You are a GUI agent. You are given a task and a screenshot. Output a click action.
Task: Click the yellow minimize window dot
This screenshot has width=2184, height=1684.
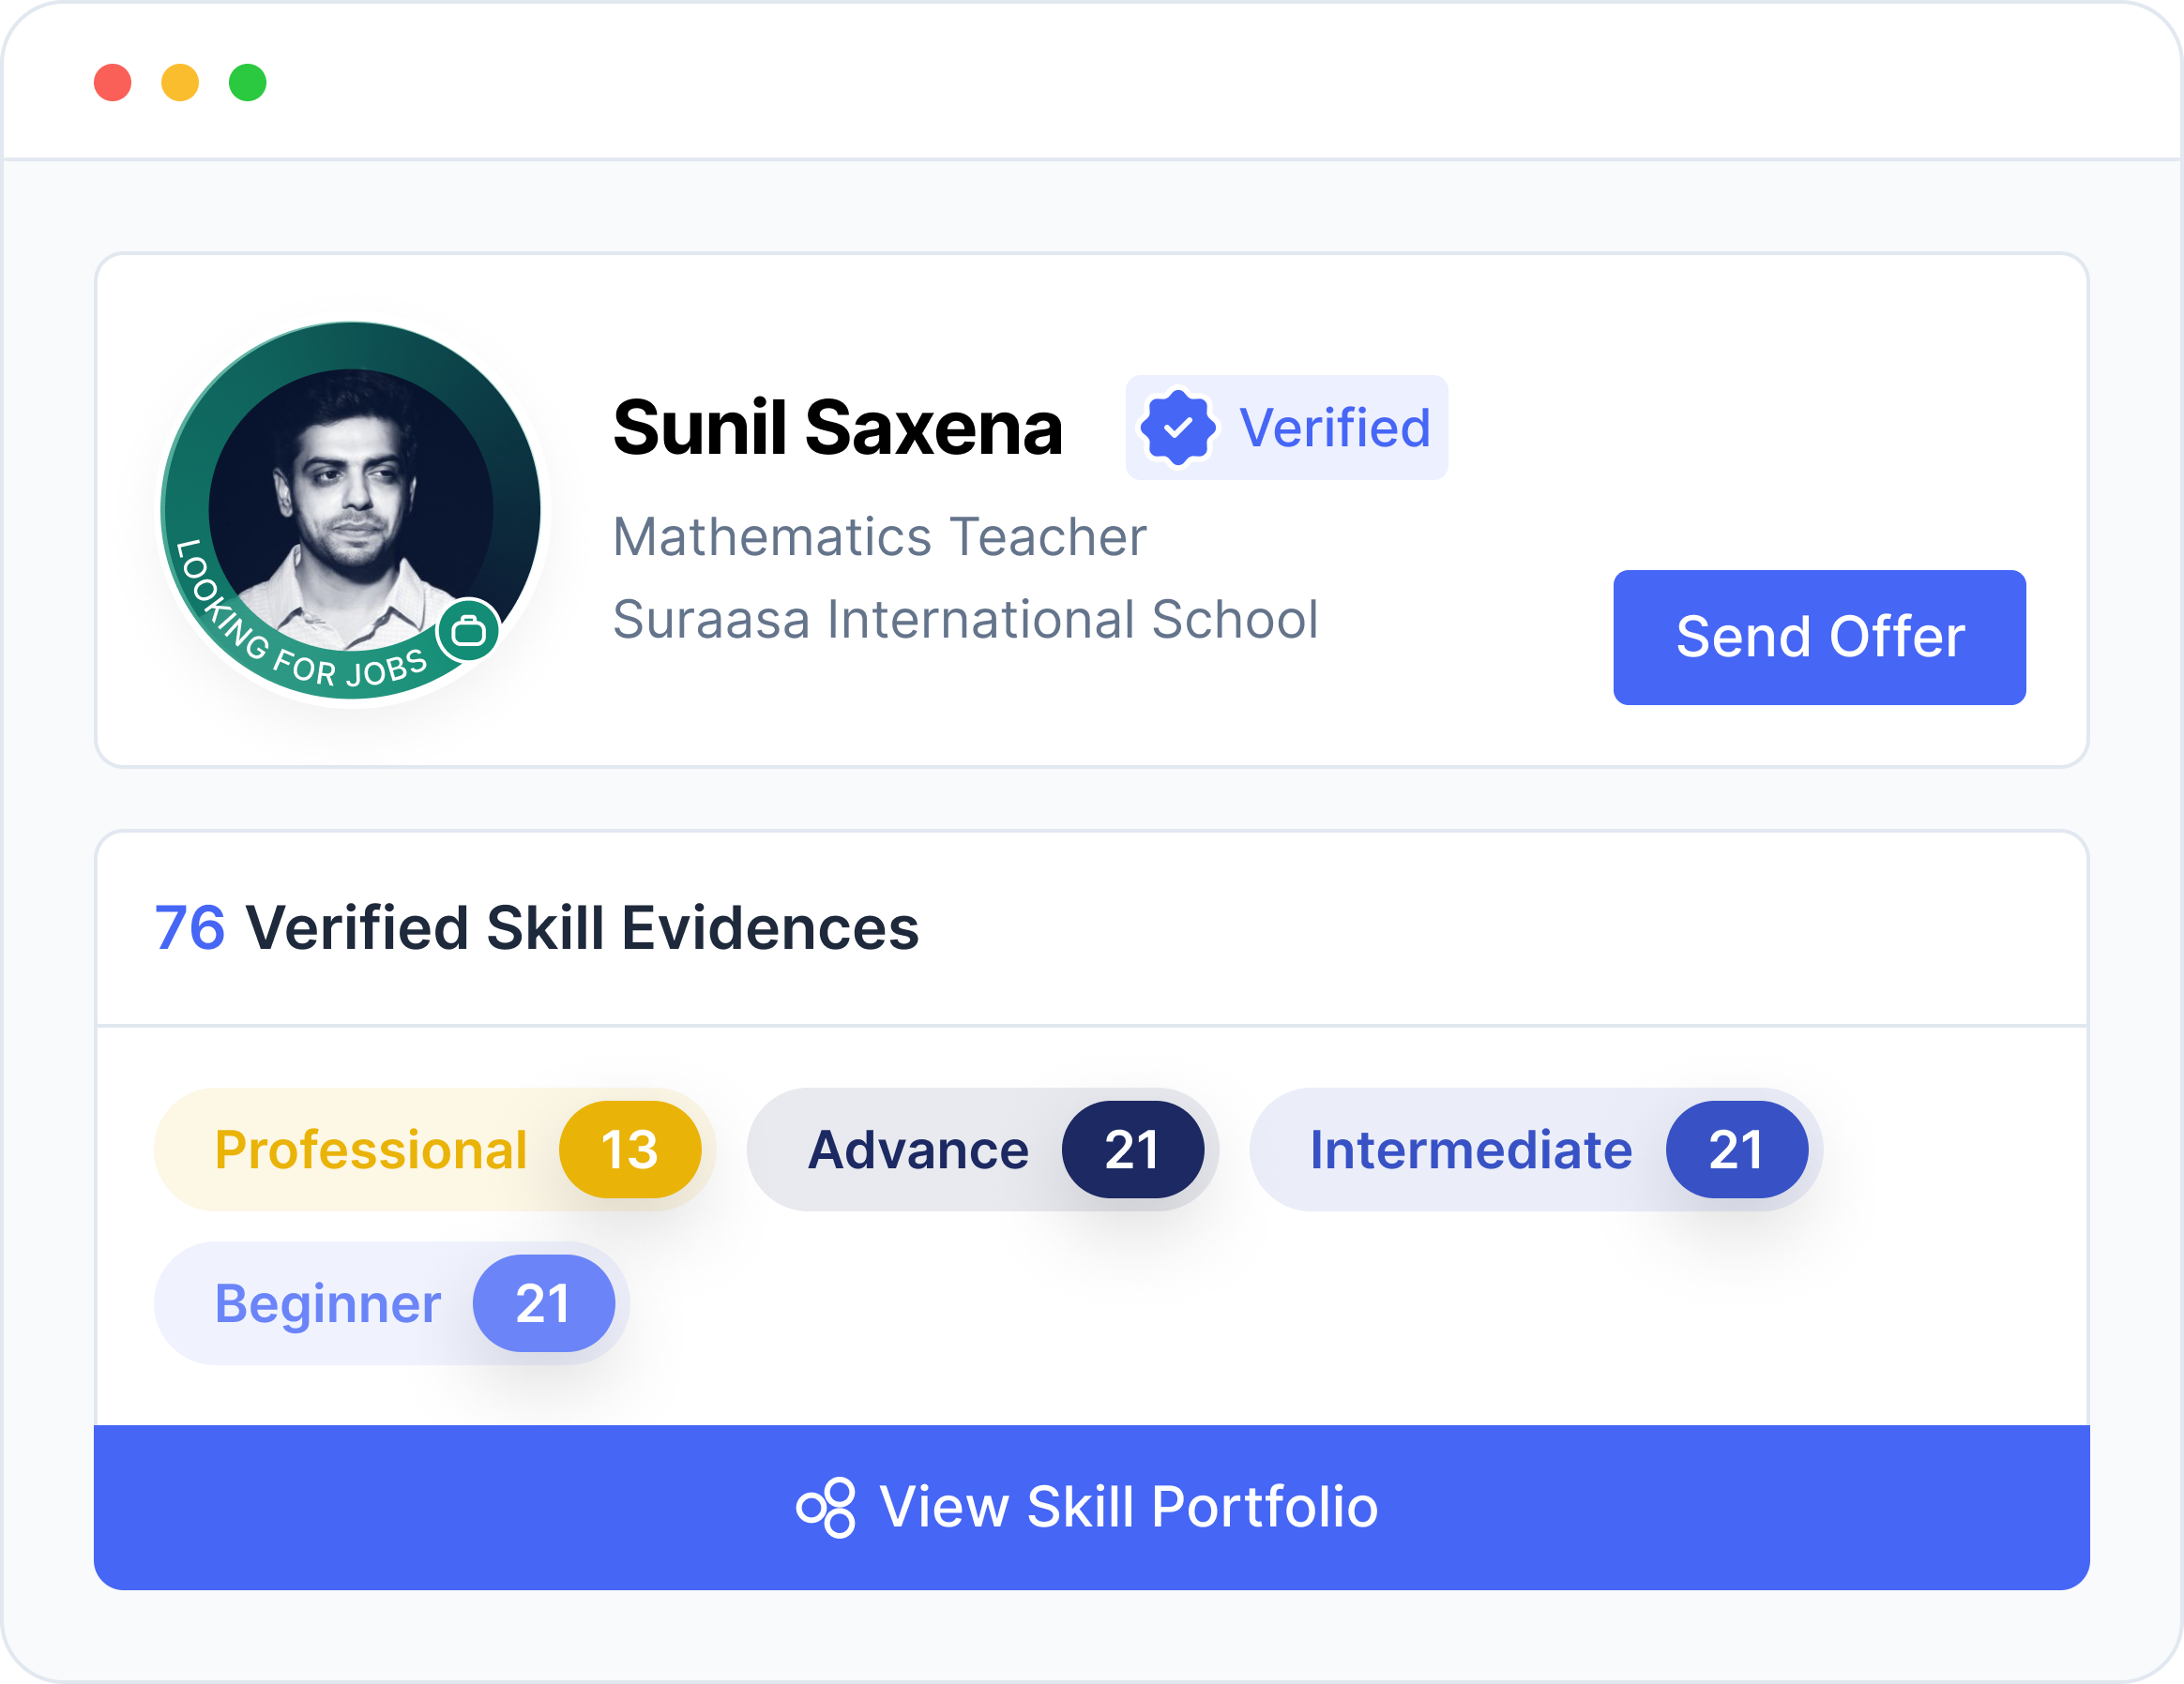click(180, 83)
